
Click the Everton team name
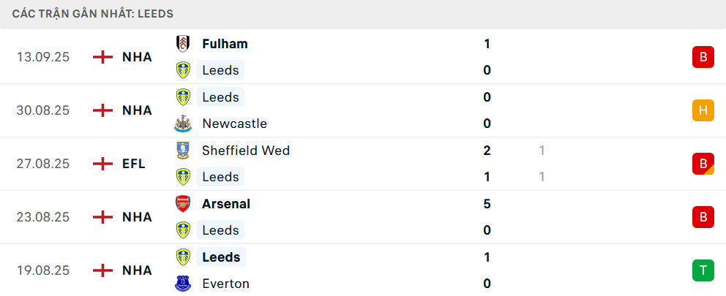click(x=225, y=284)
